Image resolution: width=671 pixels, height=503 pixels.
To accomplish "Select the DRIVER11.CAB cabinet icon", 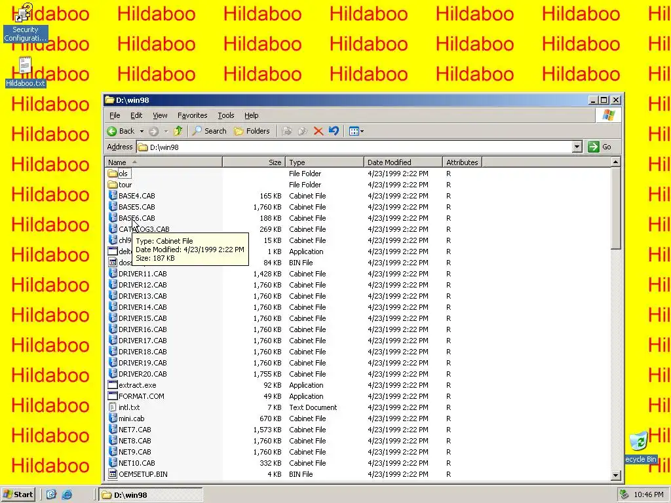I will pyautogui.click(x=113, y=273).
